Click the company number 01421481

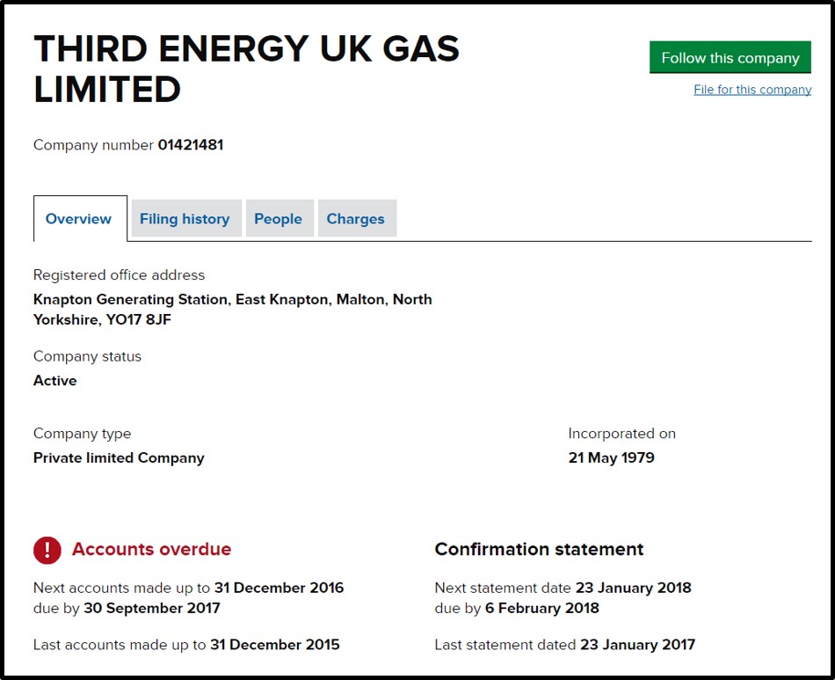click(192, 144)
